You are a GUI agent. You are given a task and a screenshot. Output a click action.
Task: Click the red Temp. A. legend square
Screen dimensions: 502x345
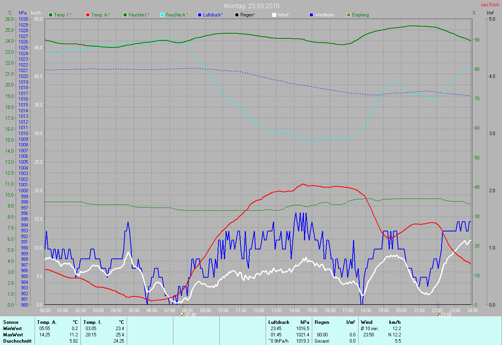pos(88,15)
